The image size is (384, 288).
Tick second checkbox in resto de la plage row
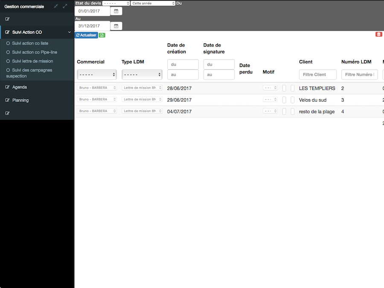(292, 111)
